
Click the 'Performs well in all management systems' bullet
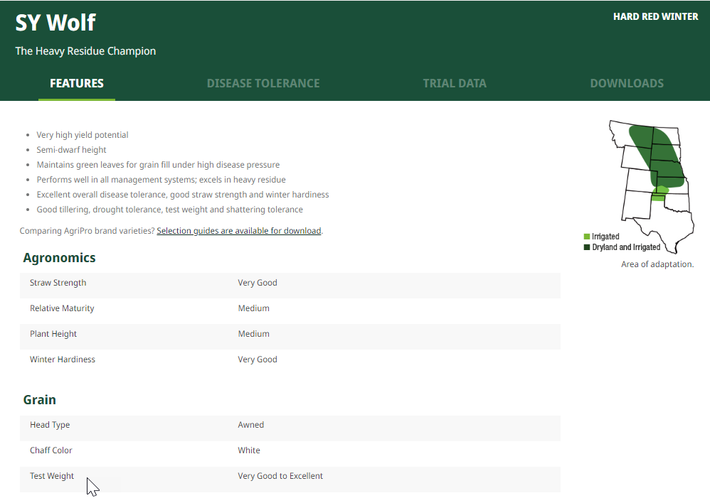[x=161, y=180]
